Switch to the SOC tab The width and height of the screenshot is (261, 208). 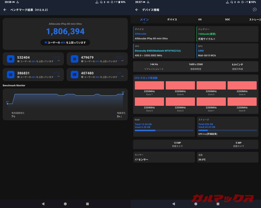[x=228, y=19]
